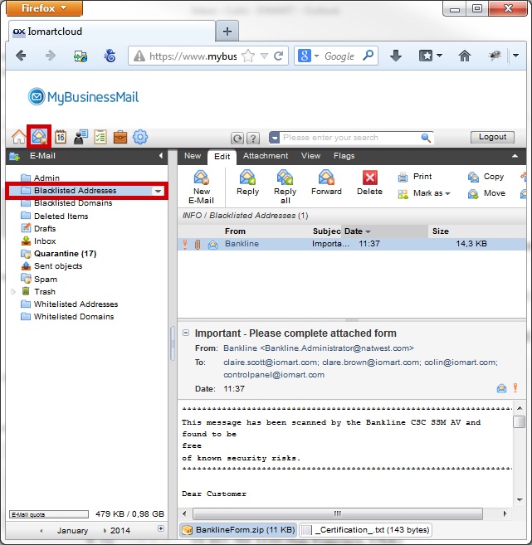Image resolution: width=532 pixels, height=545 pixels.
Task: Open the Calendar module icon
Action: (x=61, y=138)
